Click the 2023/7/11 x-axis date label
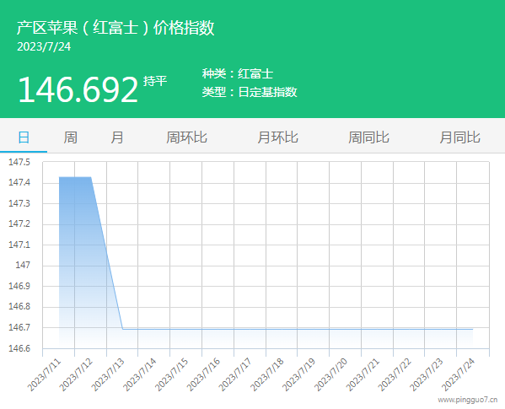 pyautogui.click(x=44, y=375)
